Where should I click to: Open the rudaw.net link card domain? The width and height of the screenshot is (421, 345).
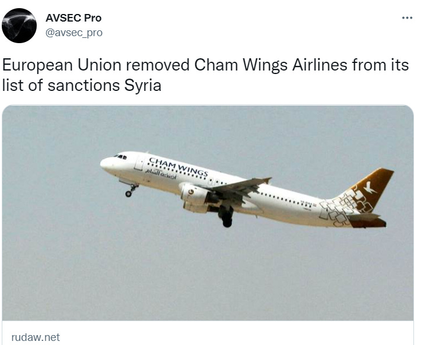click(x=36, y=337)
